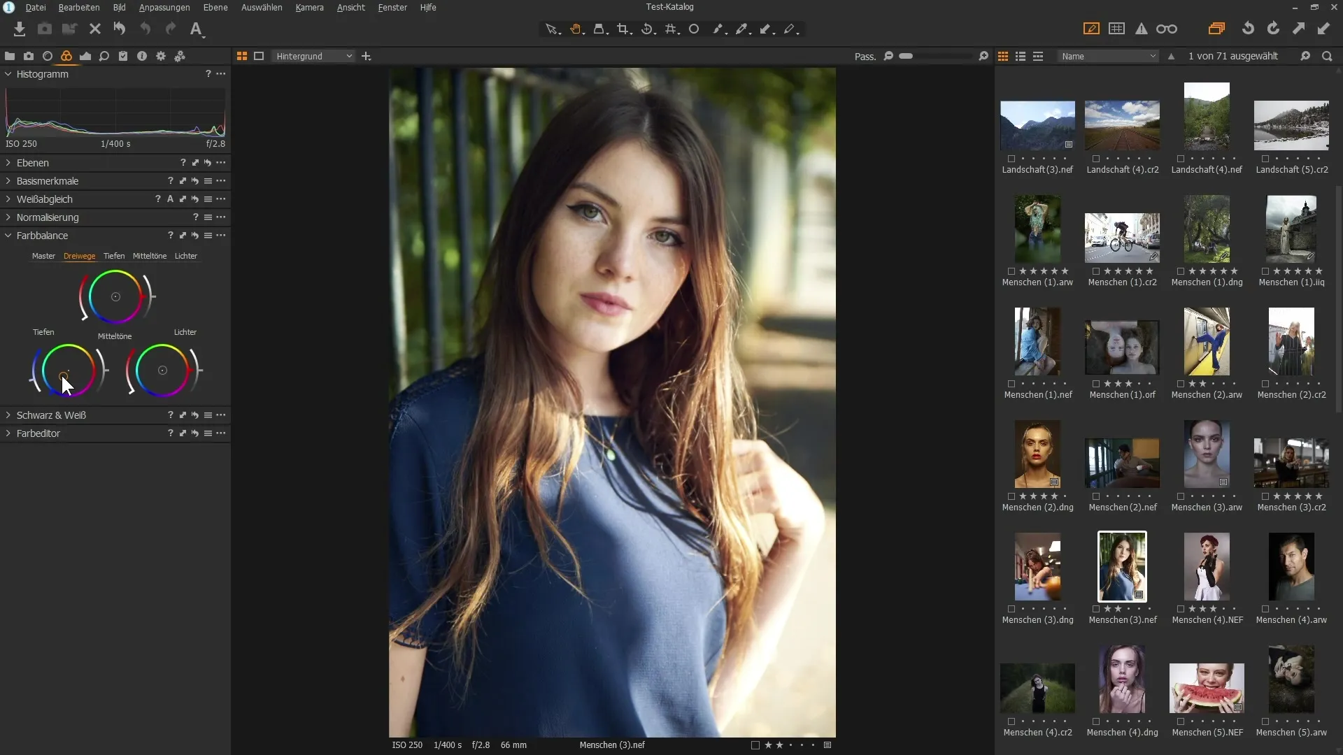Click viewer zoom slider handle

(x=906, y=56)
